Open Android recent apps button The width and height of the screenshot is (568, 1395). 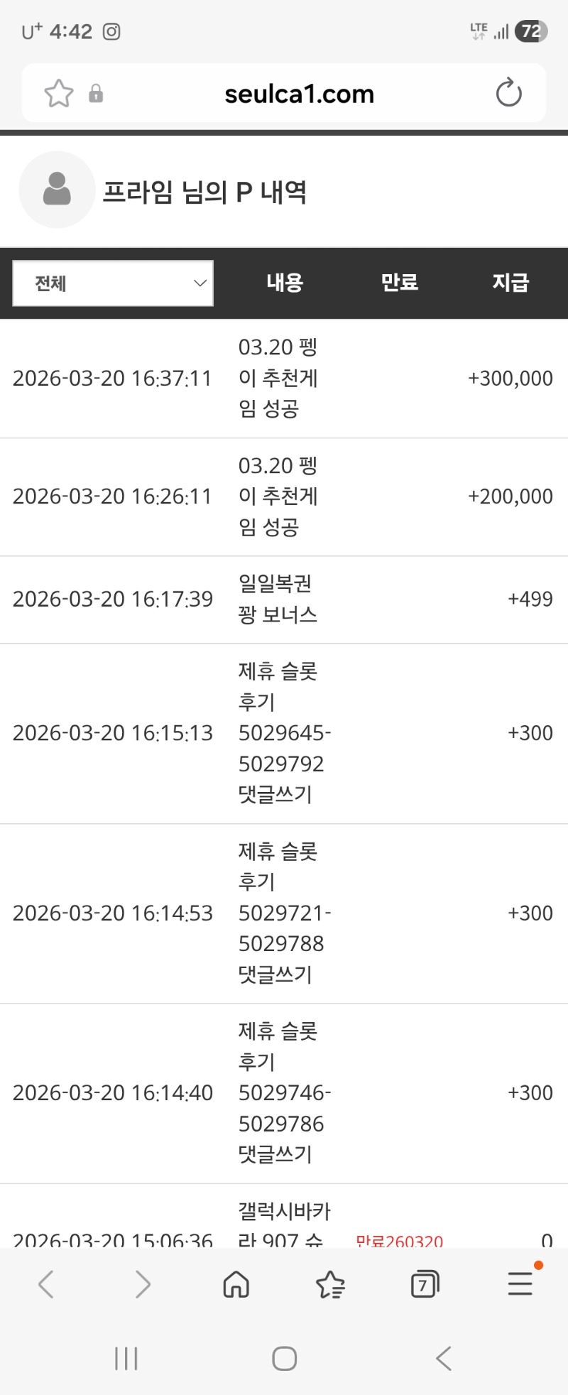[x=126, y=1359]
